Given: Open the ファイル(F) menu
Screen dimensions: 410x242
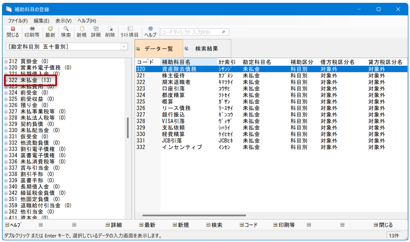Looking at the screenshot, I should click(x=18, y=21).
